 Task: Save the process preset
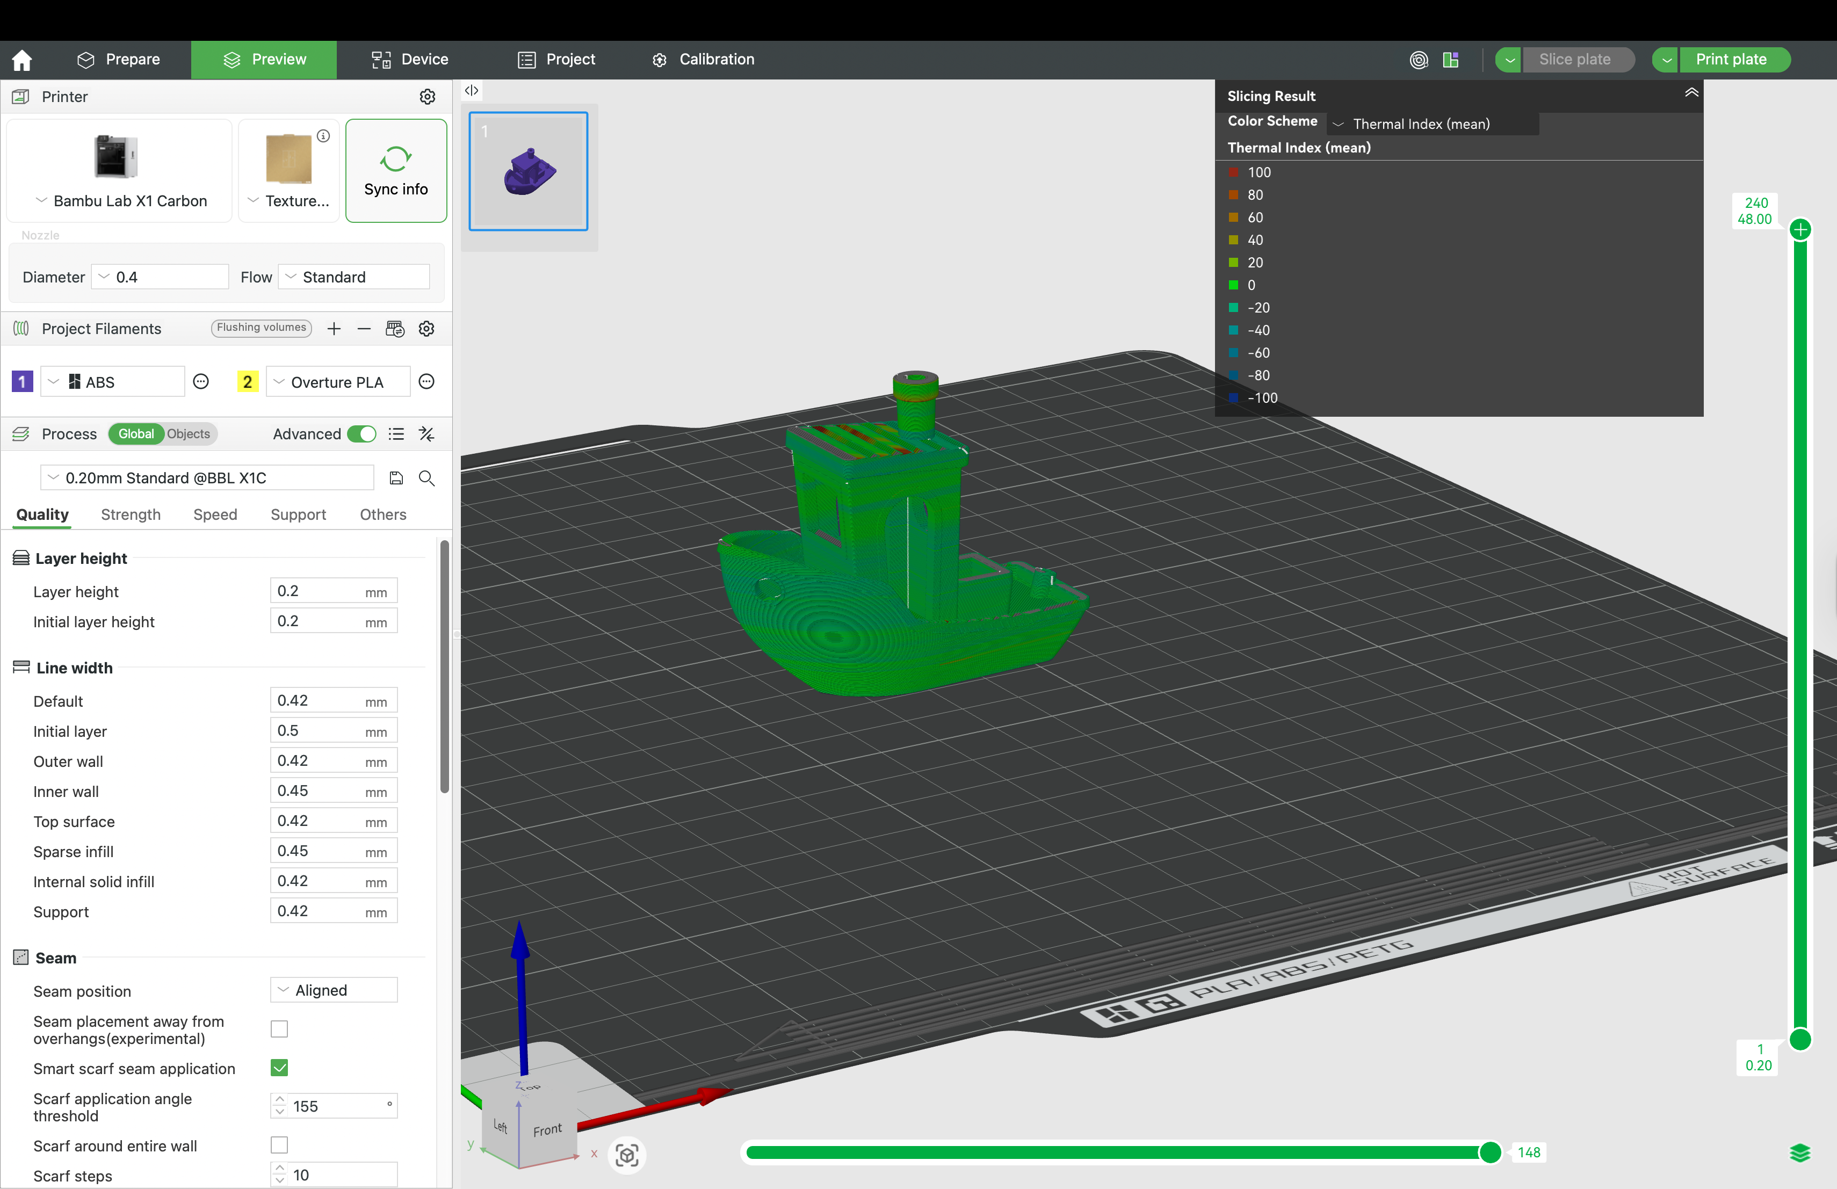tap(396, 477)
